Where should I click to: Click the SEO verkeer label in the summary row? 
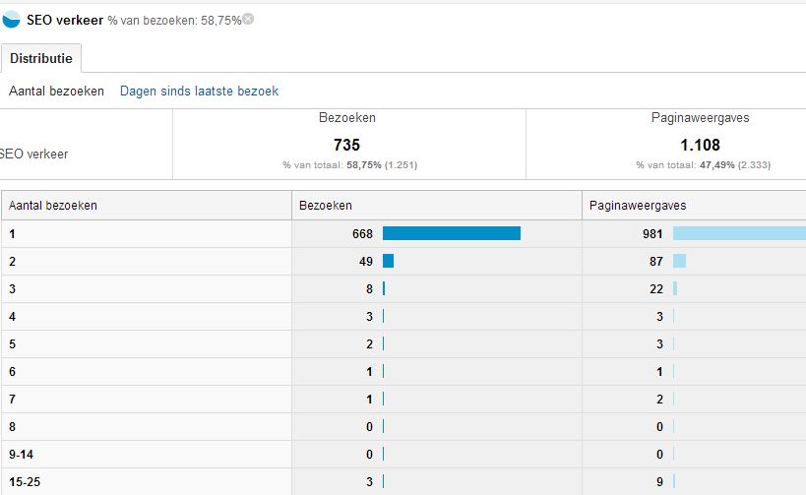coord(35,155)
